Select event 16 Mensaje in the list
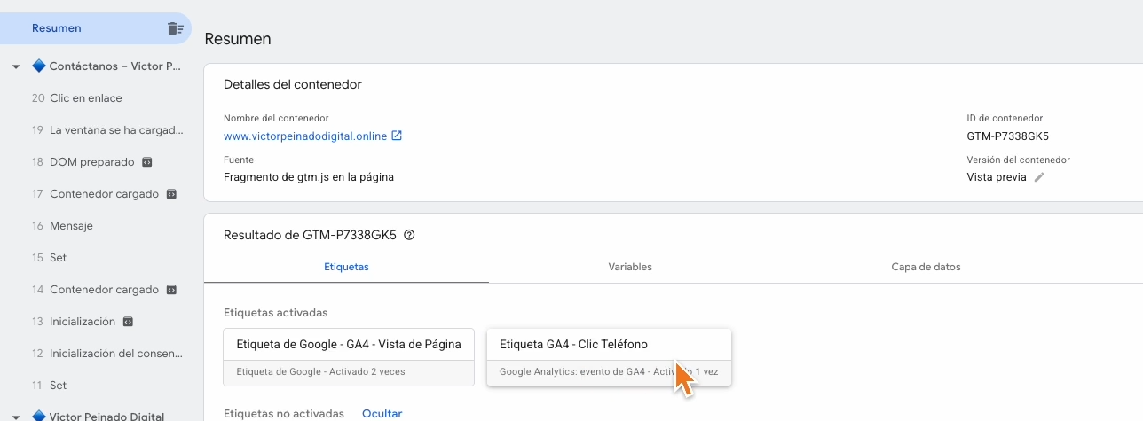Viewport: 1143px width, 421px height. [x=71, y=226]
